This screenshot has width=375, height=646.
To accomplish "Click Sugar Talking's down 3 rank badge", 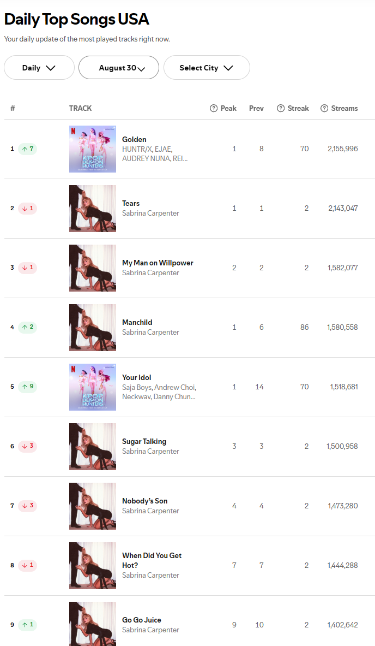I will [27, 446].
